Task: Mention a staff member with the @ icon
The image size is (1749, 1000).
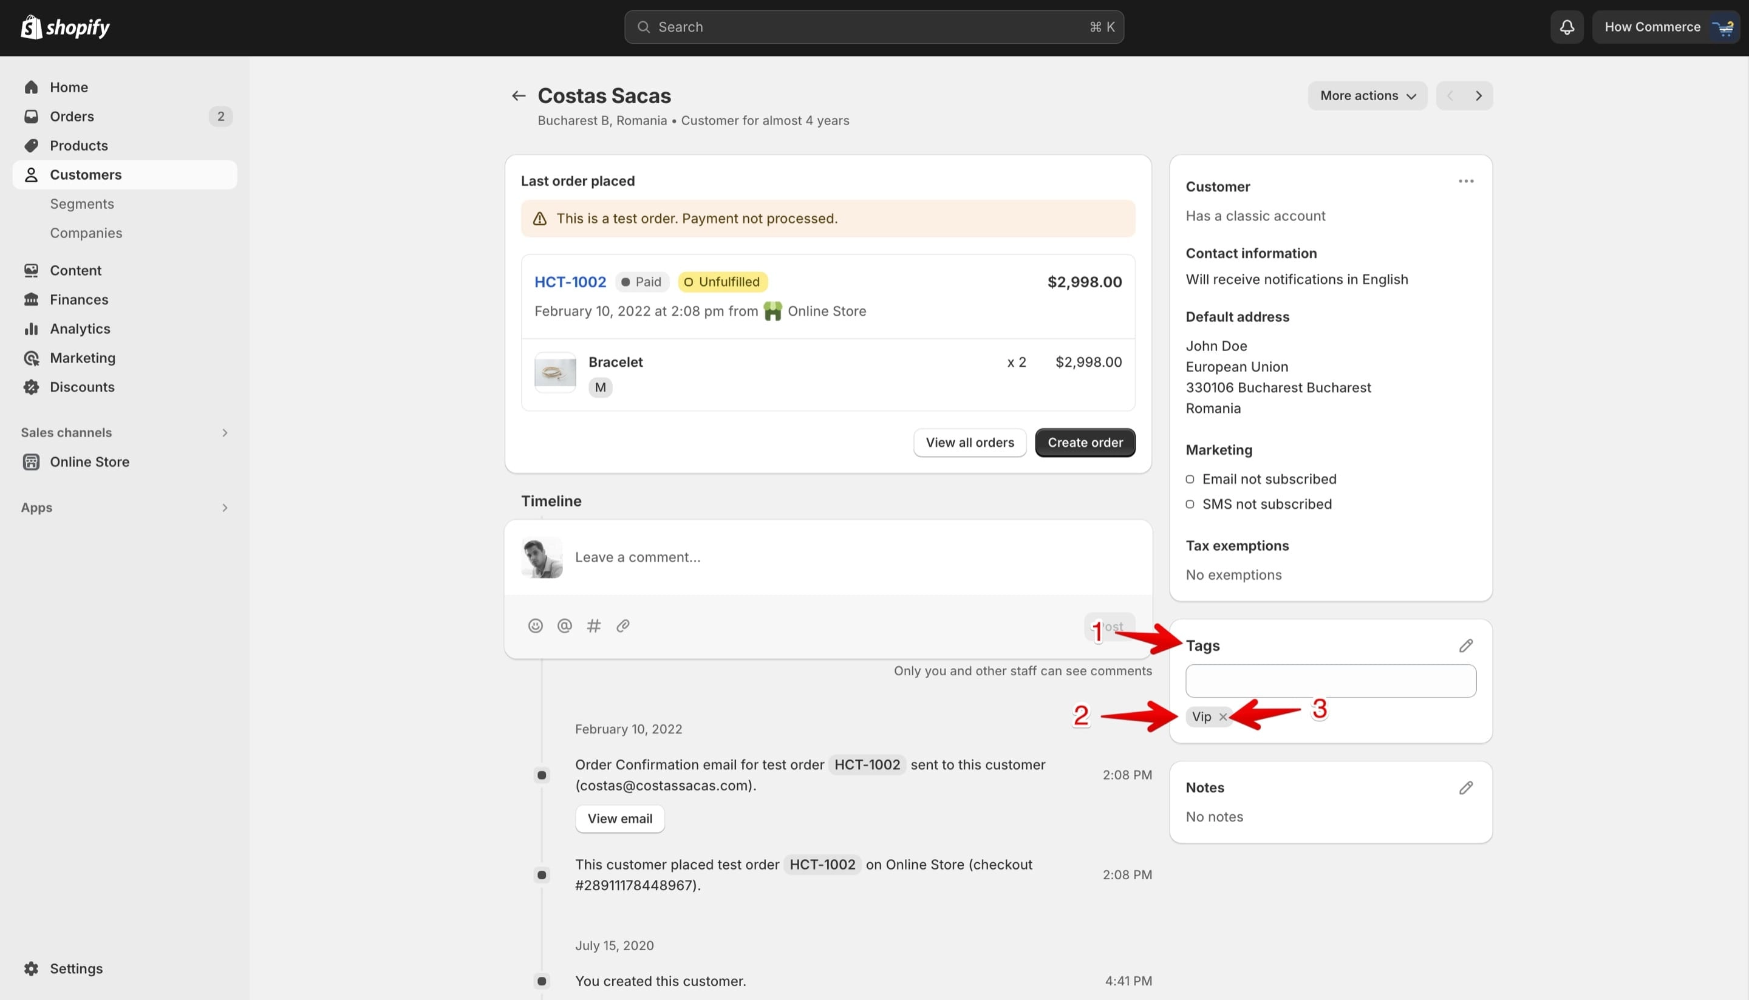Action: (x=565, y=626)
